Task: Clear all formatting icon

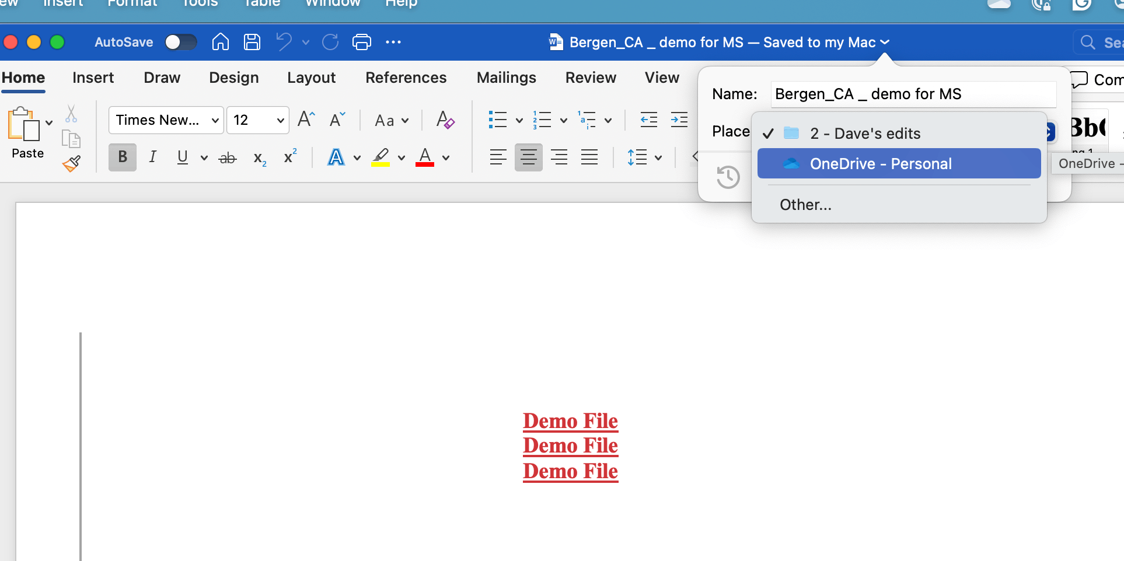Action: (x=445, y=120)
